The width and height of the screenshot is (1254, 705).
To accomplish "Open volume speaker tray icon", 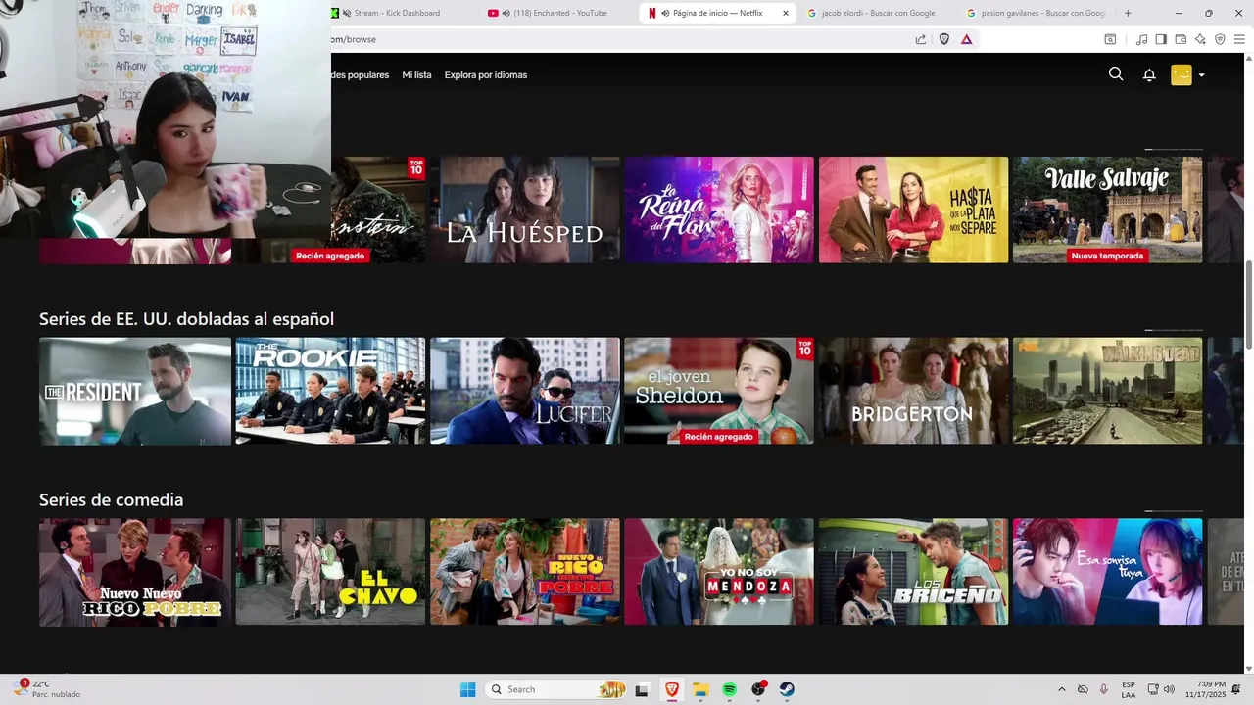I will (x=1169, y=689).
